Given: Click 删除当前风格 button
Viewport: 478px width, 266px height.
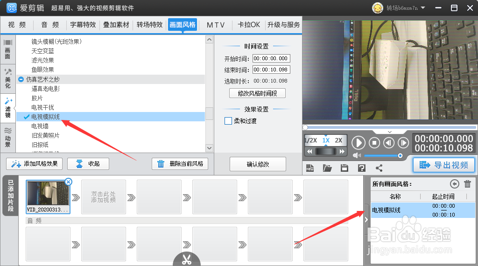Looking at the screenshot, I should [180, 164].
